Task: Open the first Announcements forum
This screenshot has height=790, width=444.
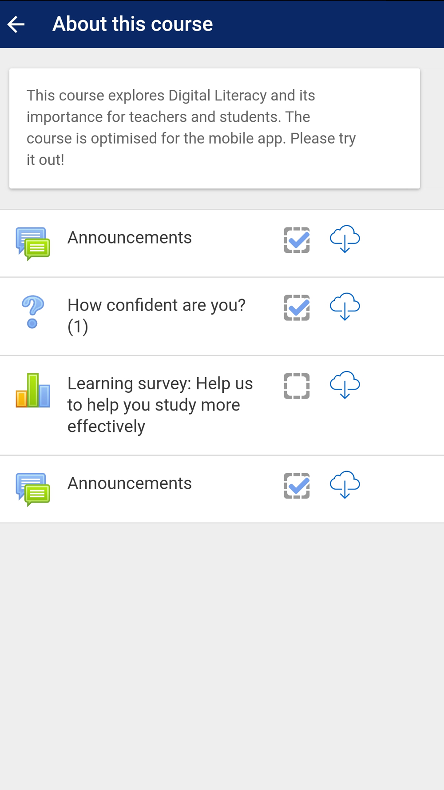Action: [x=130, y=238]
